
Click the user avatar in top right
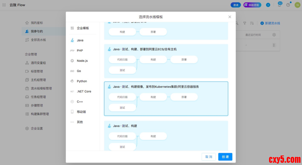pos(297,5)
